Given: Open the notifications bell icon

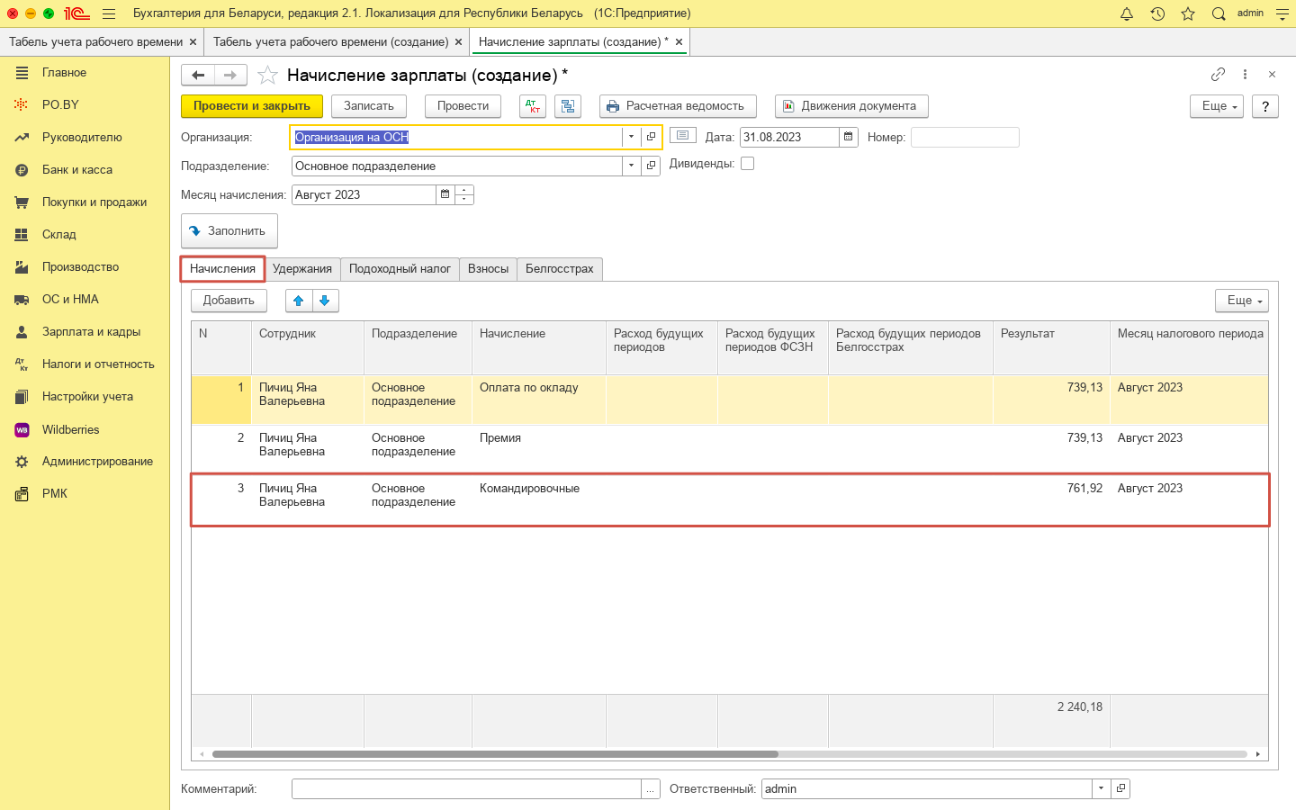Looking at the screenshot, I should 1126,13.
